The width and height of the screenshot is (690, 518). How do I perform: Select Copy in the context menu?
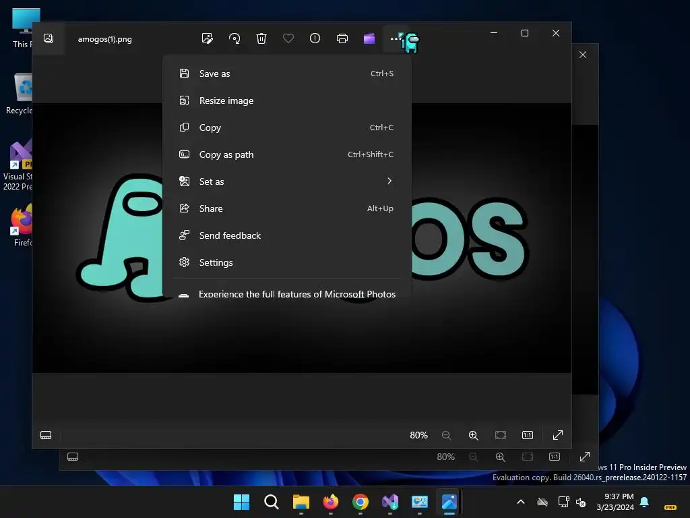(286, 127)
